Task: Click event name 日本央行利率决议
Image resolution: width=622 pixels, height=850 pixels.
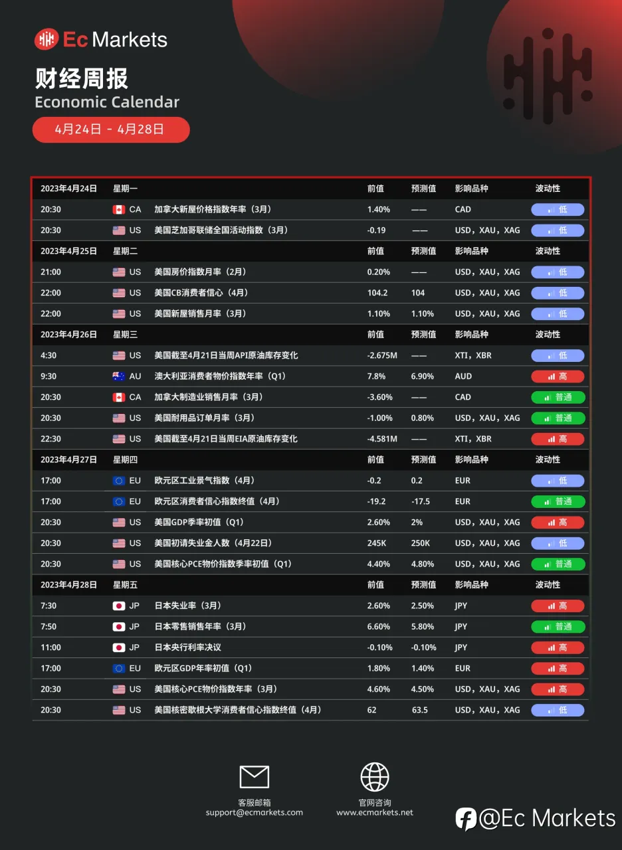Action: click(x=187, y=647)
